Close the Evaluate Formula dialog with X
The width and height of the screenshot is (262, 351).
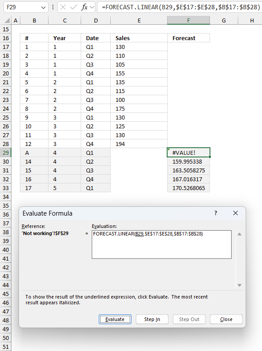236,213
